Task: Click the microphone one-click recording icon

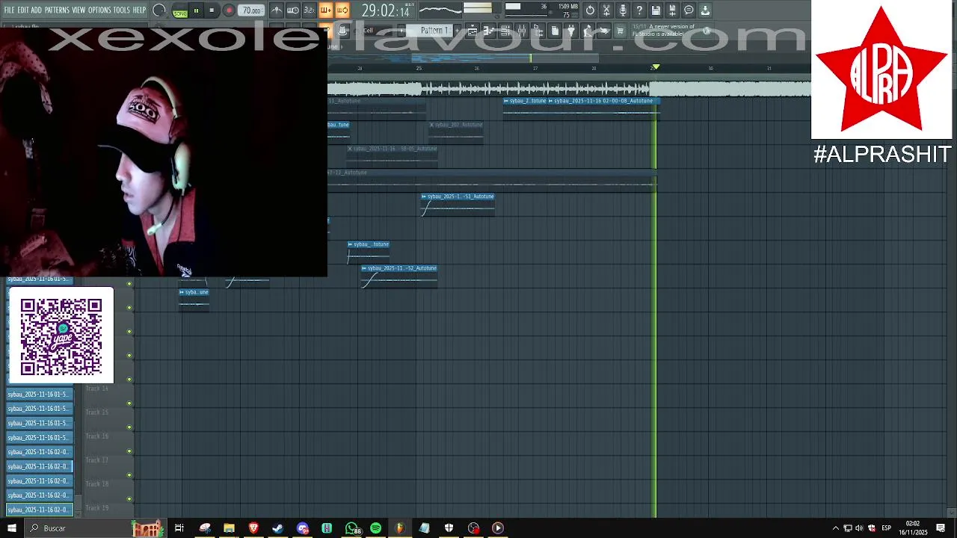Action: click(x=623, y=10)
